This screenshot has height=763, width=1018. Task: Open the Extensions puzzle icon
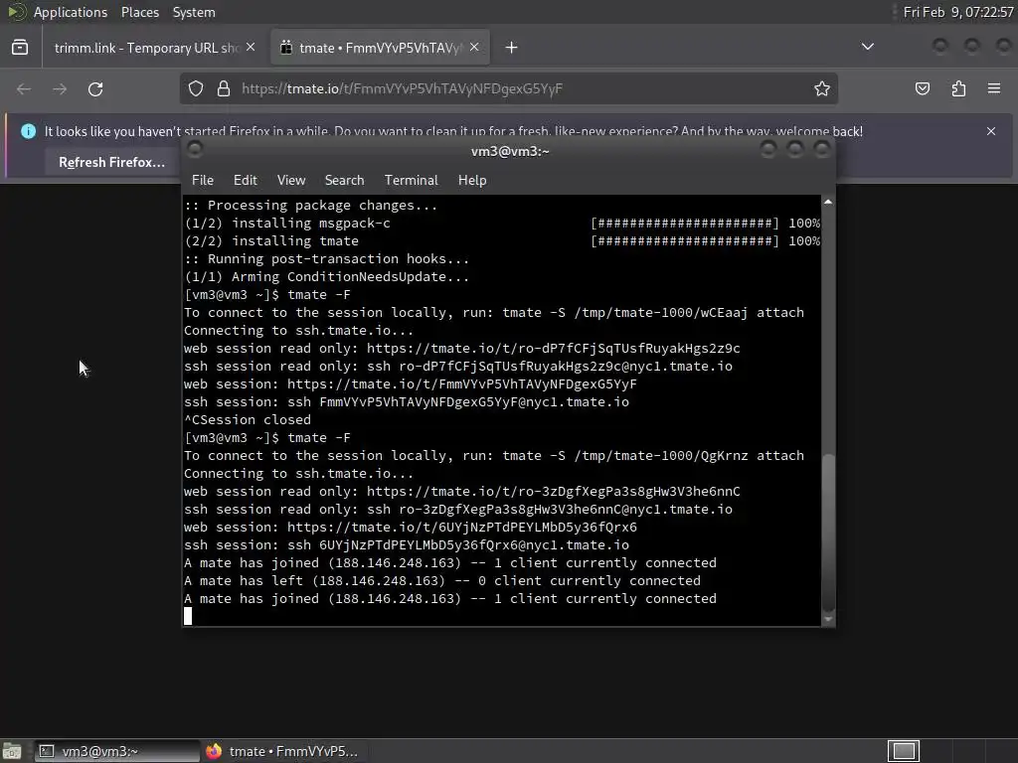(x=958, y=88)
